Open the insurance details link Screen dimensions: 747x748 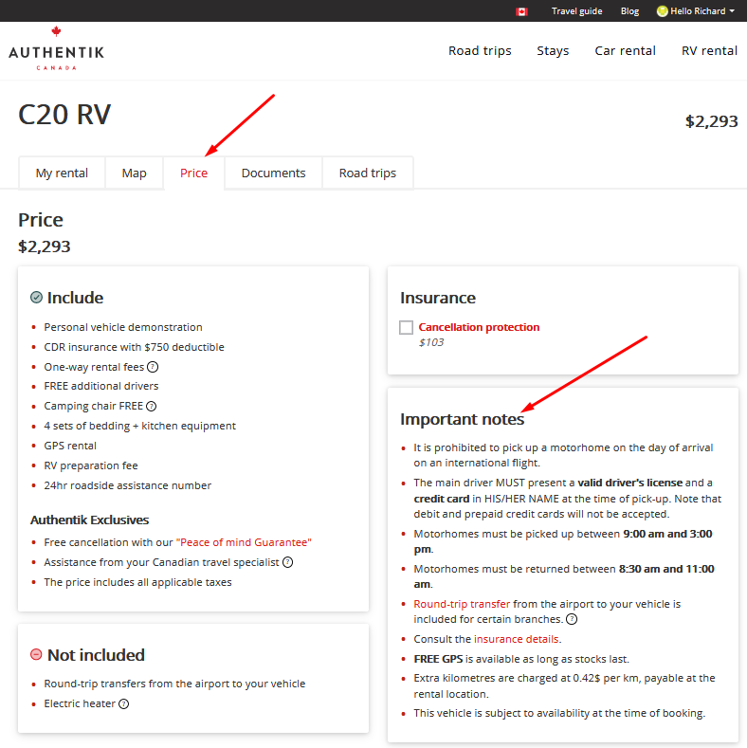pos(516,639)
